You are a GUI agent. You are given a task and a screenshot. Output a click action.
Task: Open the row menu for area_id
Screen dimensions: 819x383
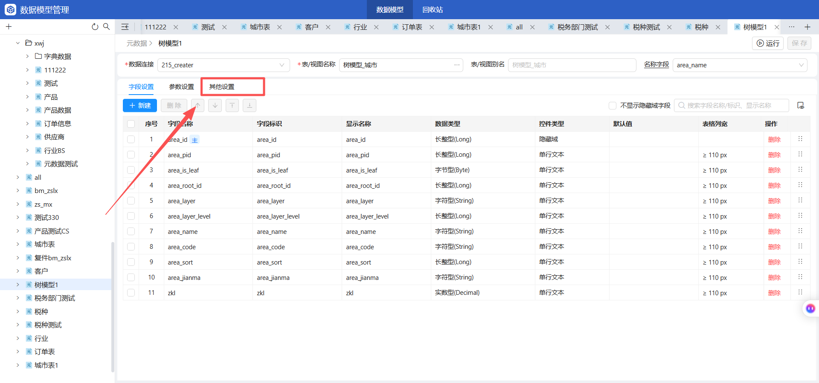(x=800, y=139)
